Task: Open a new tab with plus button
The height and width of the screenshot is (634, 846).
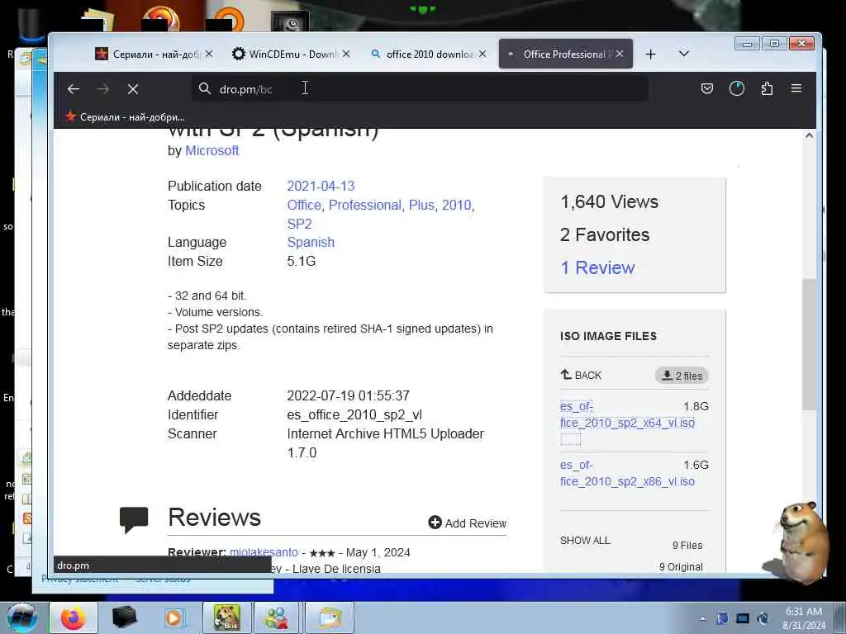Action: (x=651, y=54)
